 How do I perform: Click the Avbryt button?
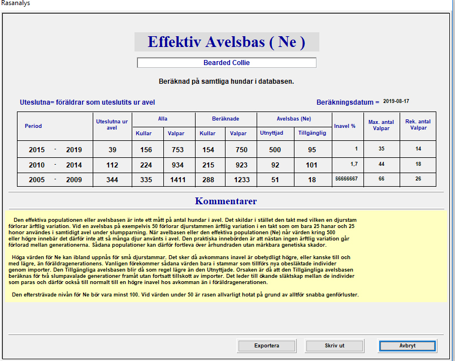point(407,346)
